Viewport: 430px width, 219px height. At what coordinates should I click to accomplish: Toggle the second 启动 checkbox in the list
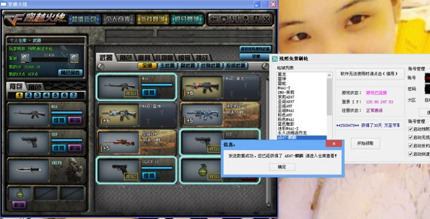pyautogui.click(x=411, y=137)
